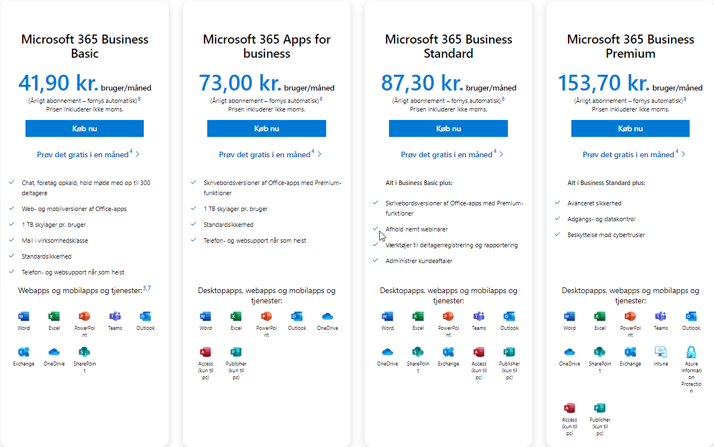Click the Publisher icon in Business Premium plan
The height and width of the screenshot is (447, 714).
[x=600, y=408]
